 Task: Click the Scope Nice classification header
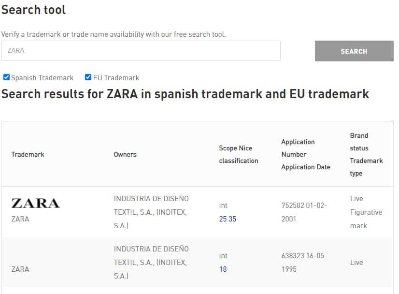pos(239,154)
